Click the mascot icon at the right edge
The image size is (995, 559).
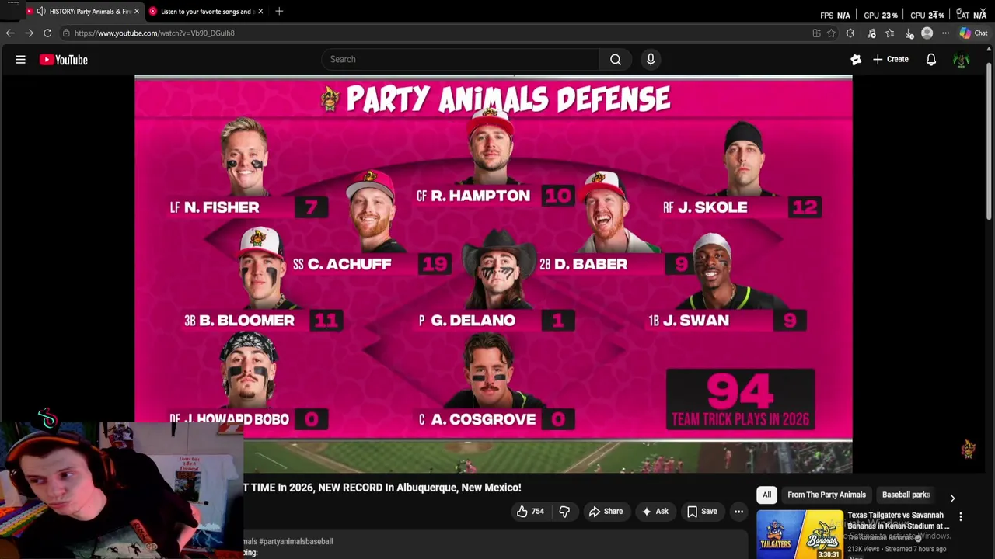click(x=969, y=448)
